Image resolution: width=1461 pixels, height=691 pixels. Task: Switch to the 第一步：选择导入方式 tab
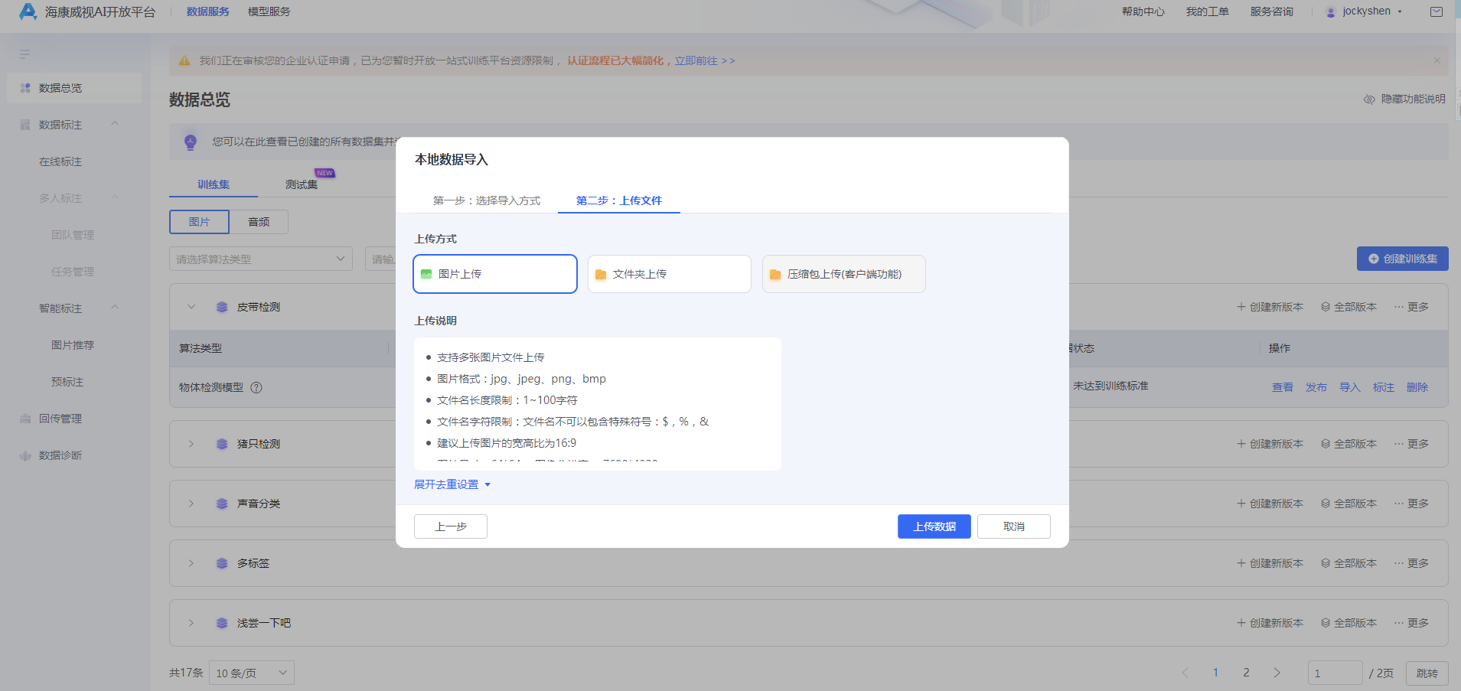[x=486, y=200]
